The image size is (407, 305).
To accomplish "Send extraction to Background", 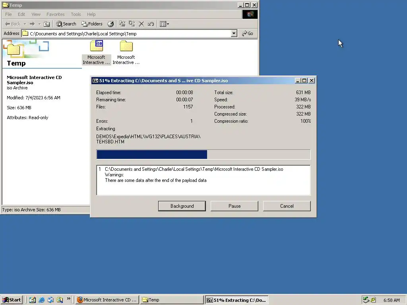I will point(182,206).
